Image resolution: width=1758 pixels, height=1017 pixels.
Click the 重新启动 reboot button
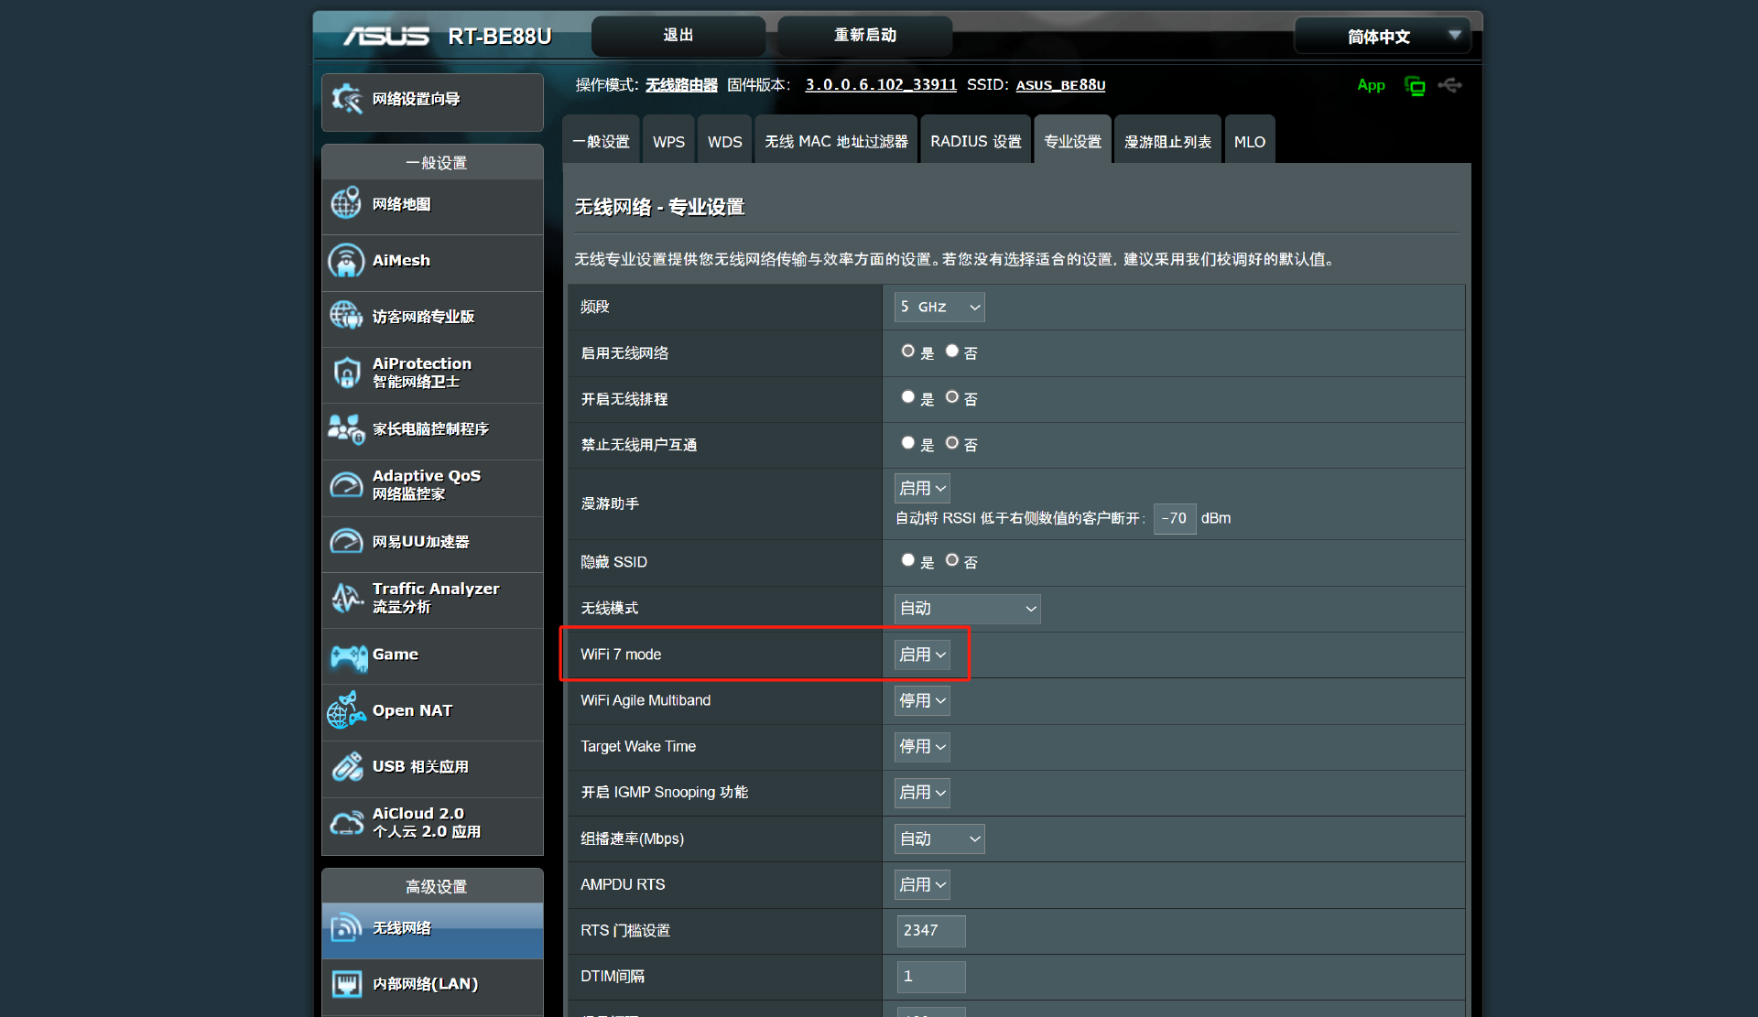pos(864,36)
